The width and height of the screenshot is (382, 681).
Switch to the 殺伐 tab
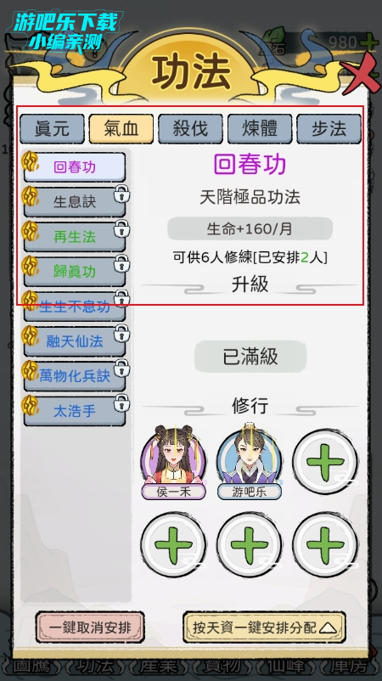[x=190, y=129]
